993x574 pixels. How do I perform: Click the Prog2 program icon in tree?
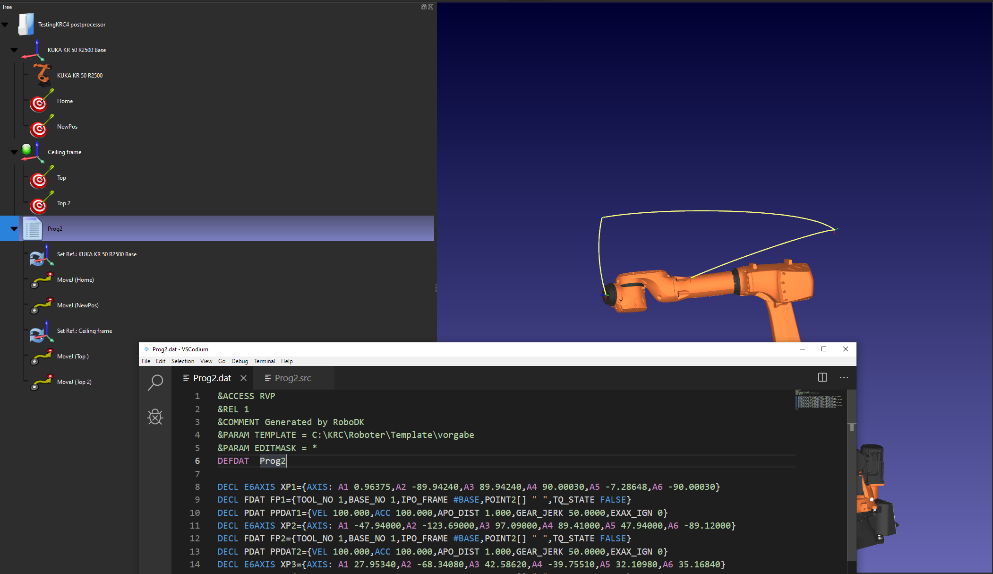33,229
